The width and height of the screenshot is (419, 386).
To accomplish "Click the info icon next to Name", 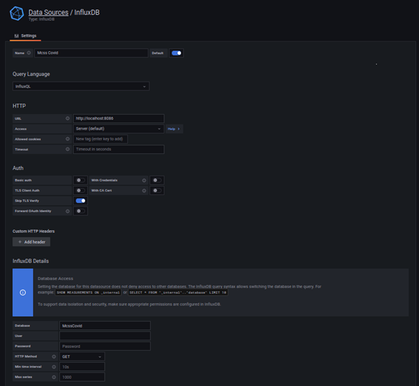I will tap(29, 53).
